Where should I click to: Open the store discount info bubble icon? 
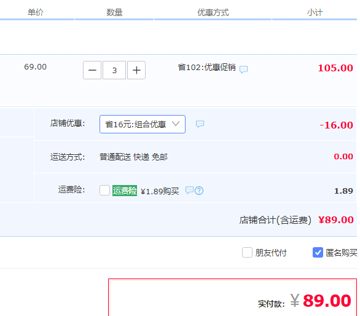tap(200, 124)
